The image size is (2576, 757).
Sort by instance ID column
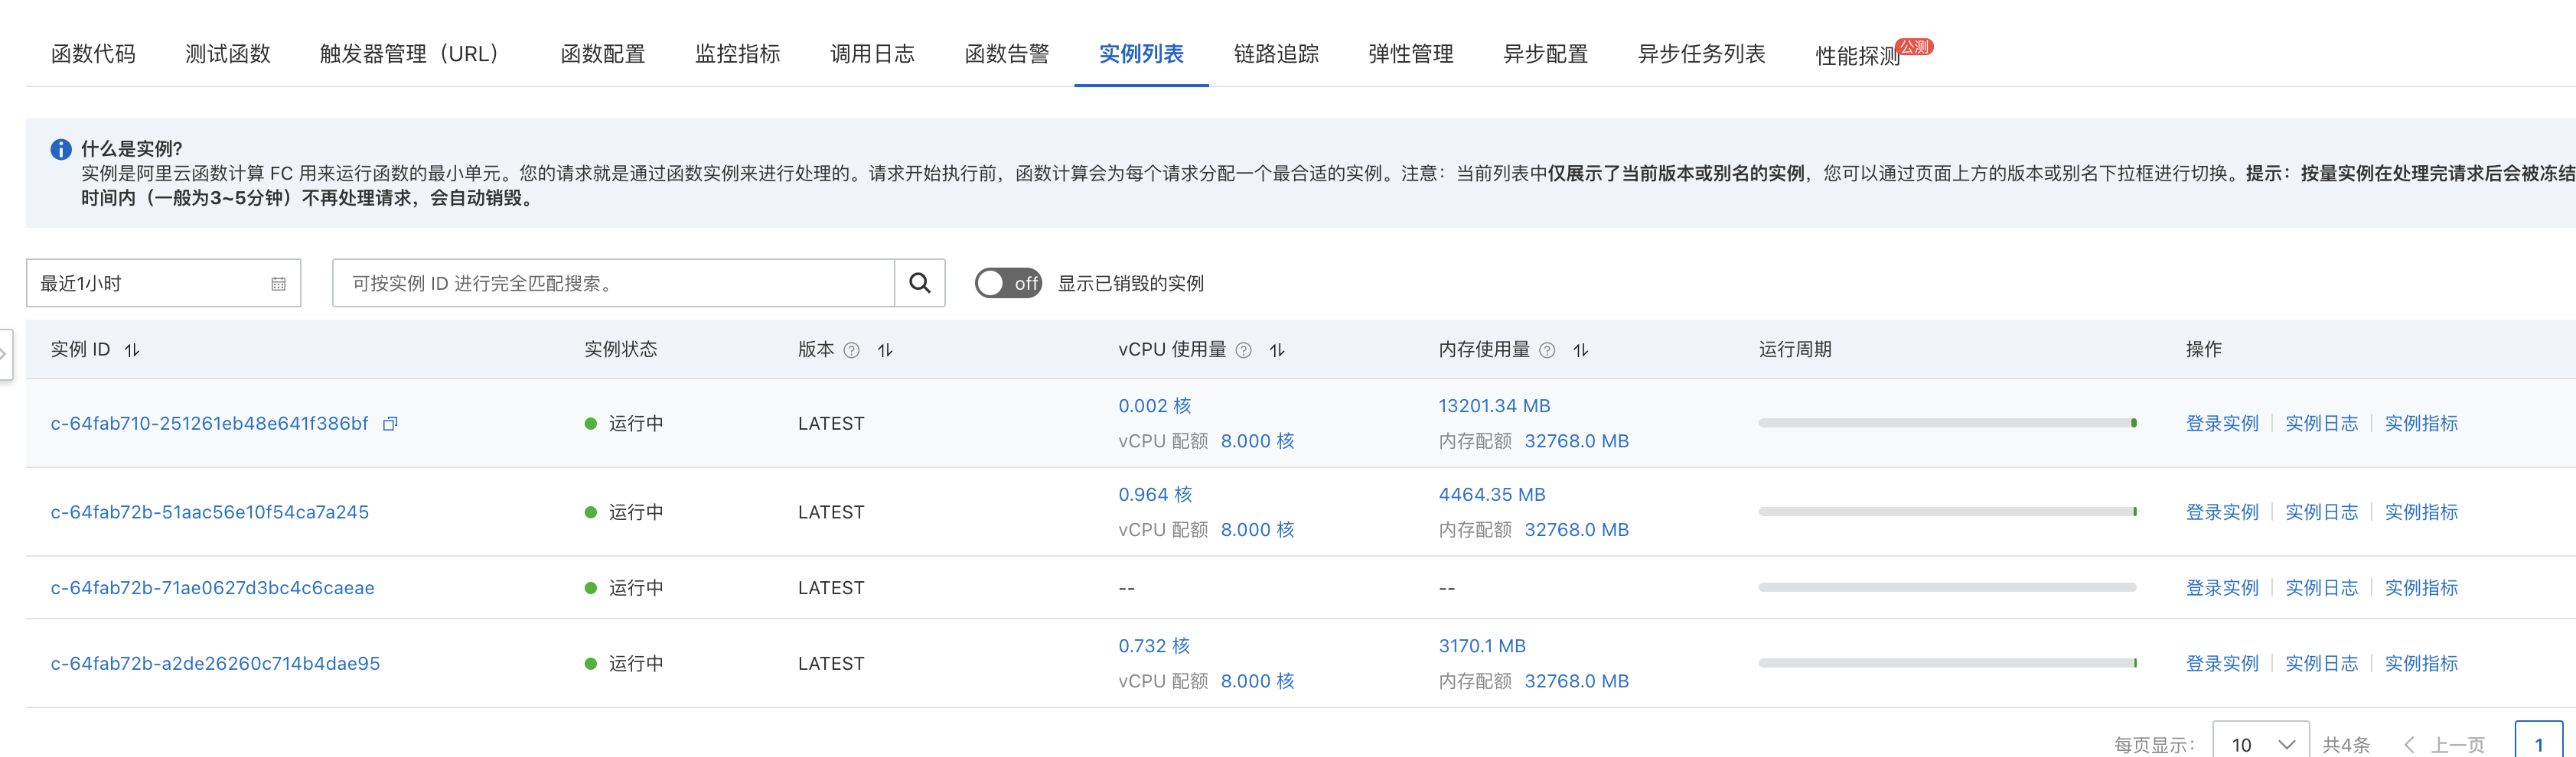[132, 350]
